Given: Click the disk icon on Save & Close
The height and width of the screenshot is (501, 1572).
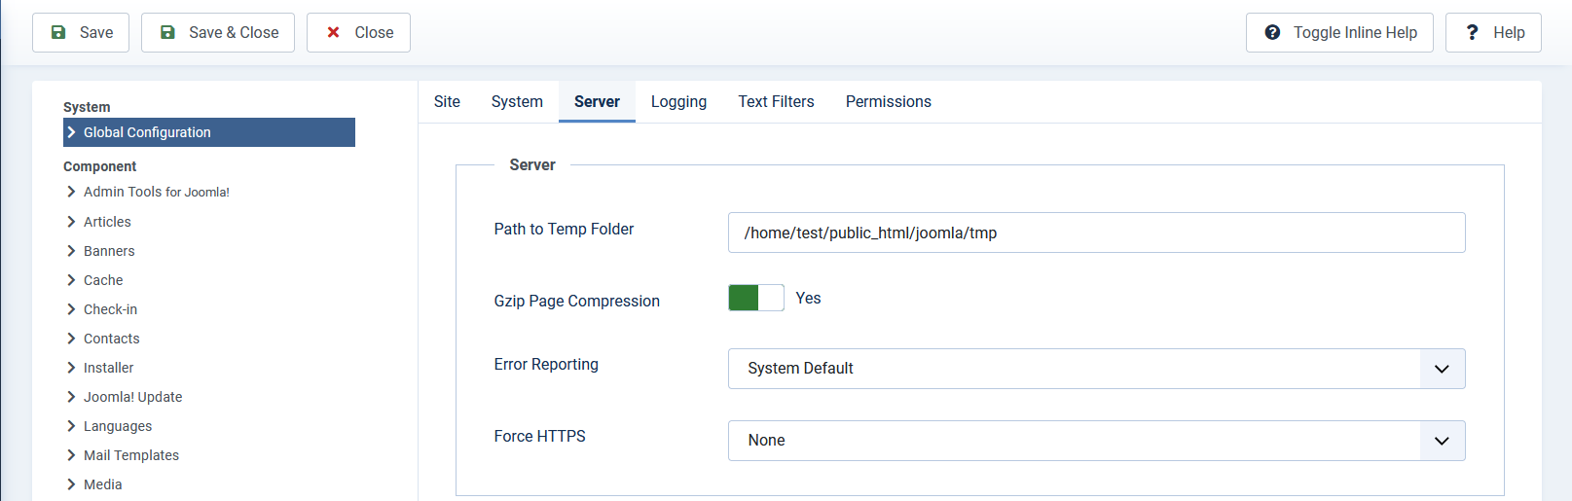Looking at the screenshot, I should (167, 32).
